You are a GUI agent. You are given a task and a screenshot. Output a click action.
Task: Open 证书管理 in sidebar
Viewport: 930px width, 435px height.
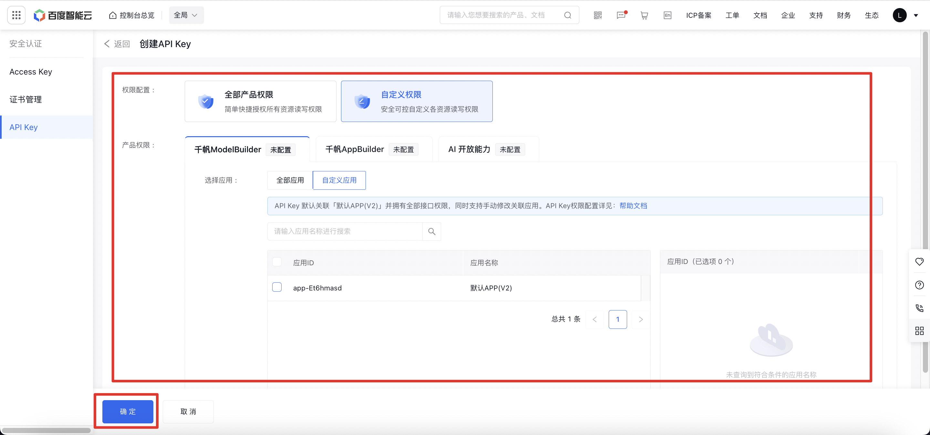pyautogui.click(x=46, y=99)
